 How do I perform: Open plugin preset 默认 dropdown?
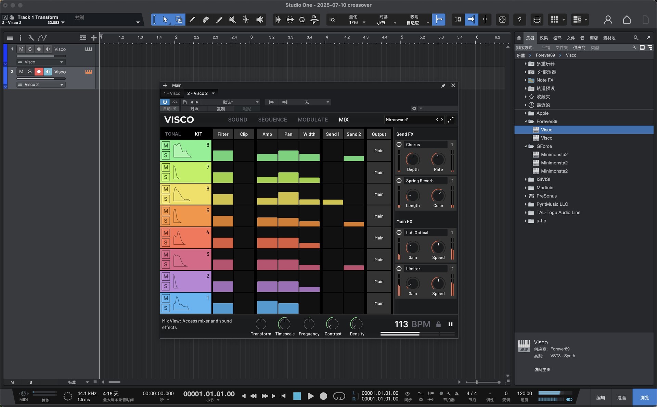pyautogui.click(x=230, y=102)
